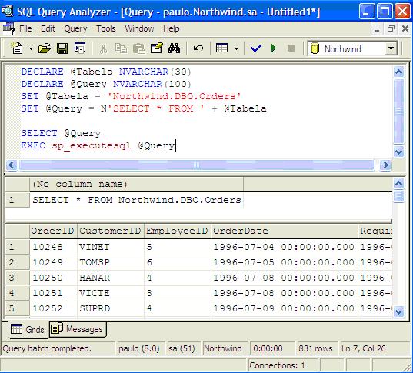This screenshot has width=413, height=373.
Task: Click the results pane scroll up arrow
Action: tap(399, 183)
